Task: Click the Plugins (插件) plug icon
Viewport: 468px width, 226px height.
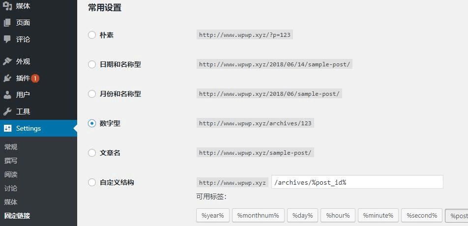Action: (x=7, y=78)
